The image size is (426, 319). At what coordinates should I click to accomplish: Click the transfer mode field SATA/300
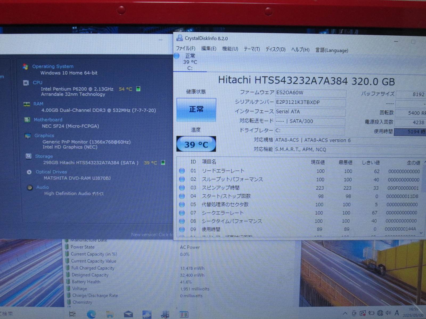point(310,121)
